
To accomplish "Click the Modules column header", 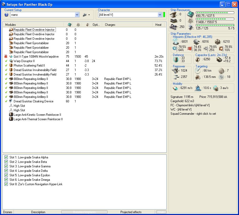I will coord(10,25).
